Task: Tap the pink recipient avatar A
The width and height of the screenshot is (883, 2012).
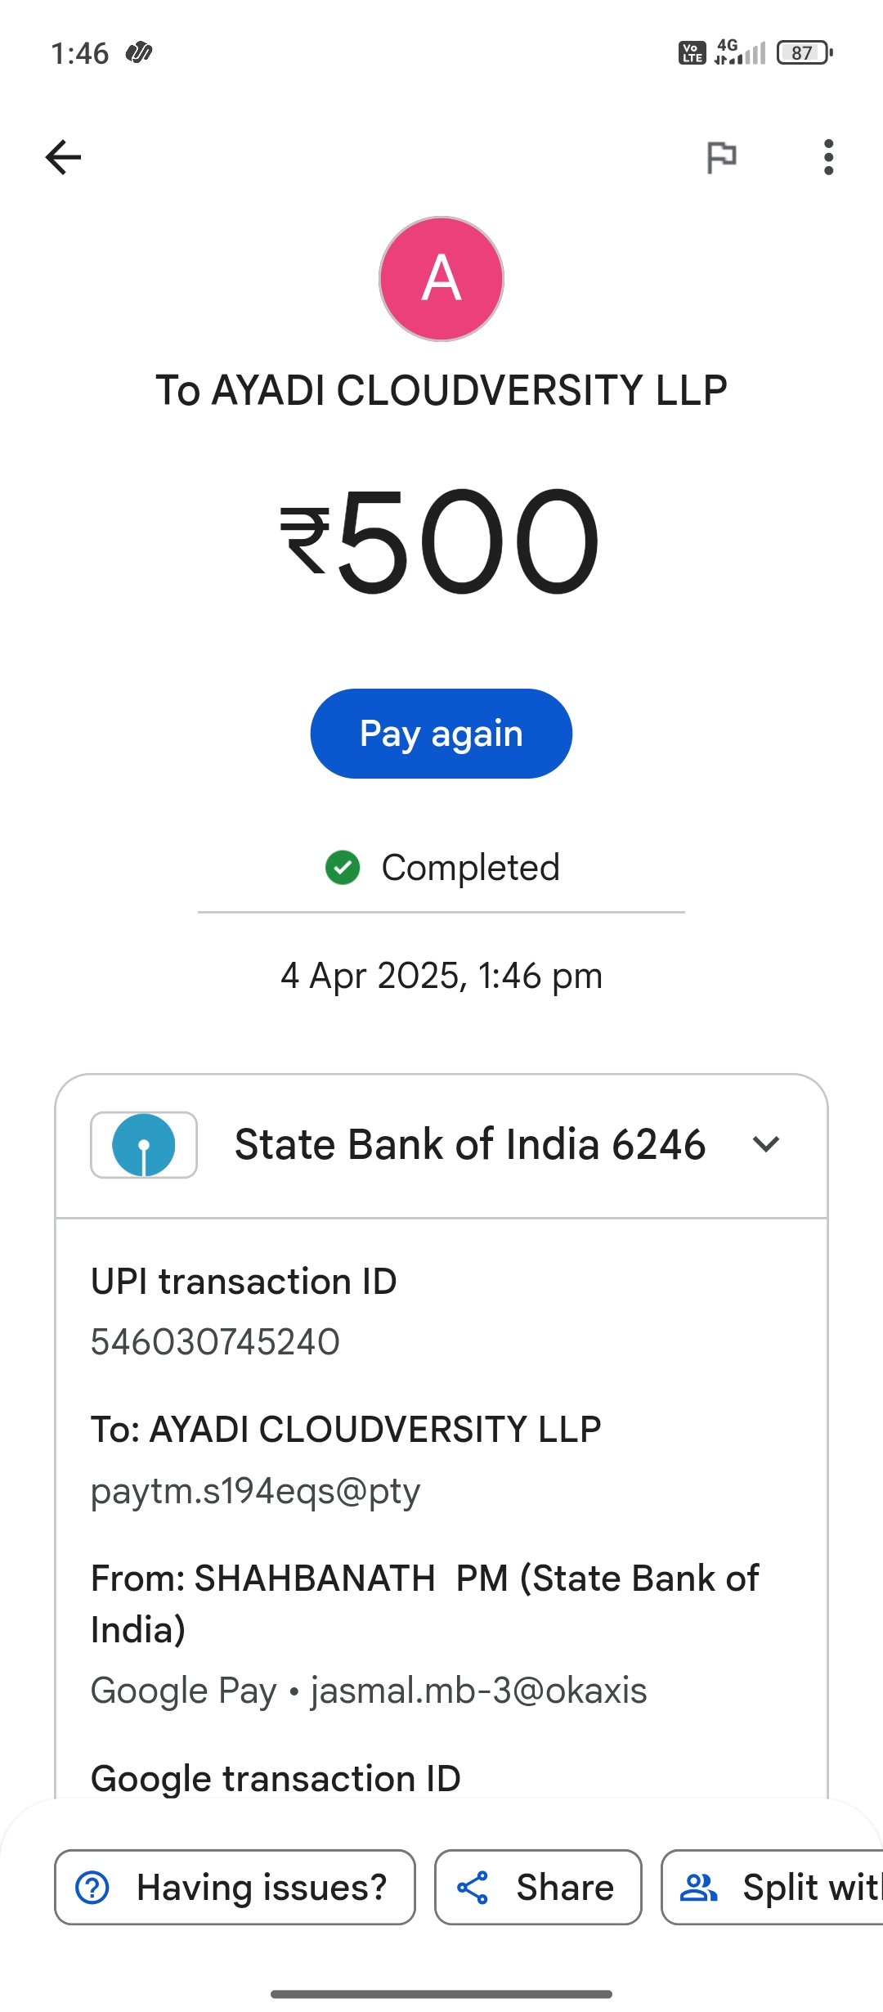Action: 441,279
